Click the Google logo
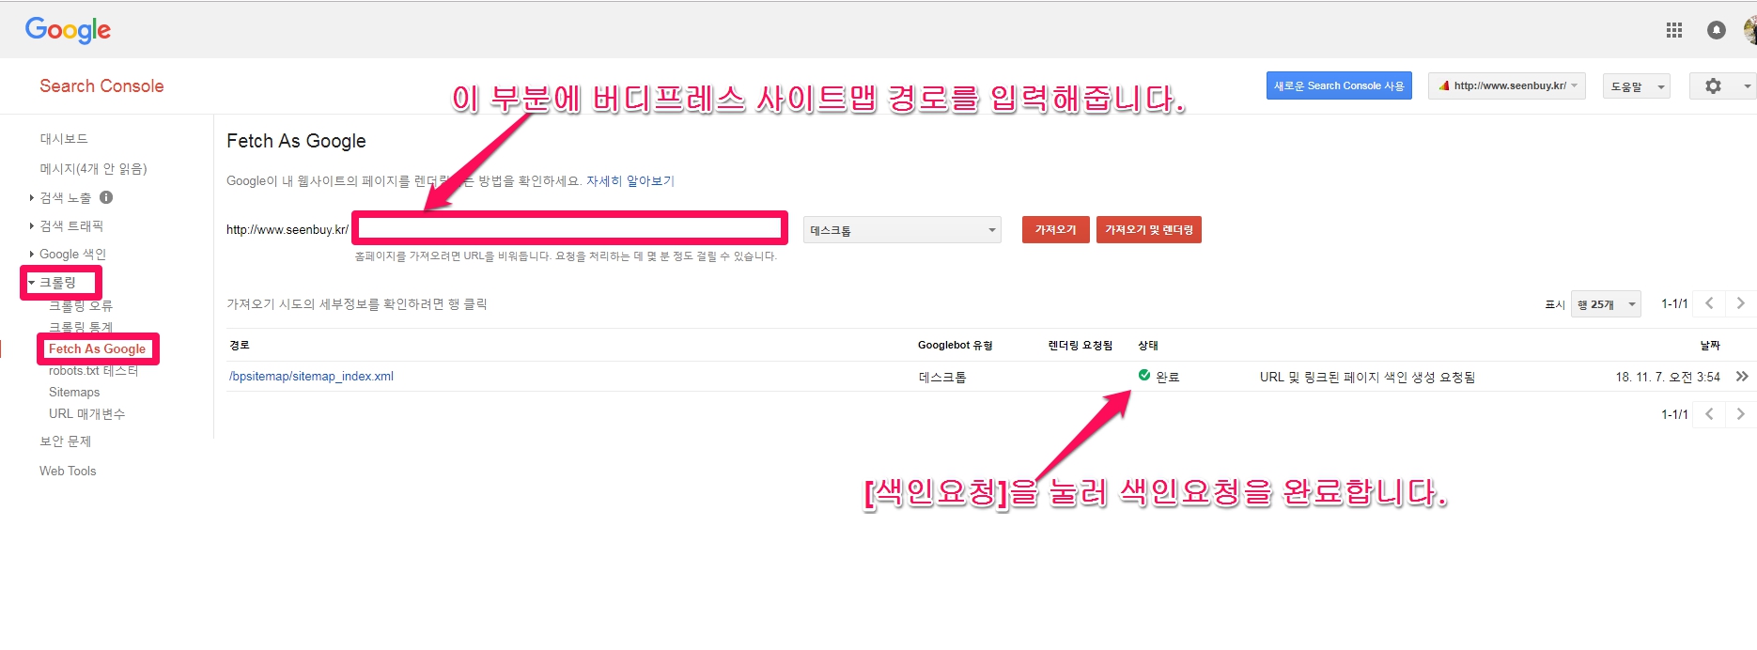1757x650 pixels. pos(68,30)
